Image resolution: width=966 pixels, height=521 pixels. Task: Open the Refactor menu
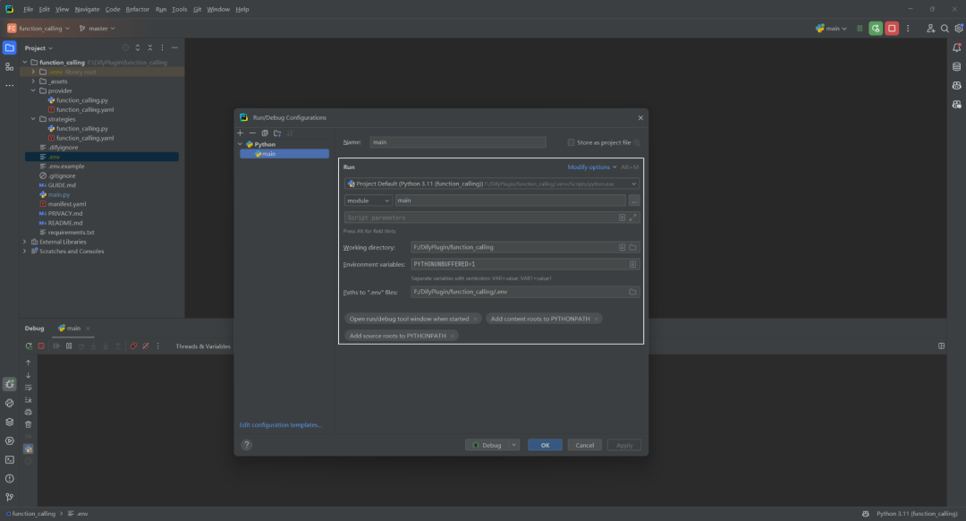coord(138,9)
